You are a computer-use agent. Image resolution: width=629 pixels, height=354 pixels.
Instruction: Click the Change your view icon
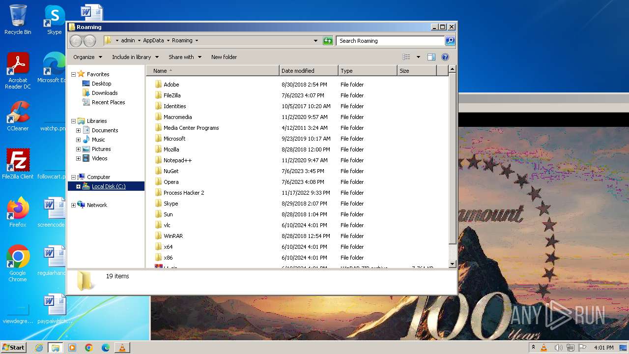[x=406, y=57]
